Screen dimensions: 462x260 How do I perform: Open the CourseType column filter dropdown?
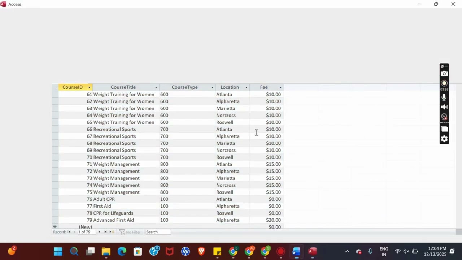coord(212,87)
